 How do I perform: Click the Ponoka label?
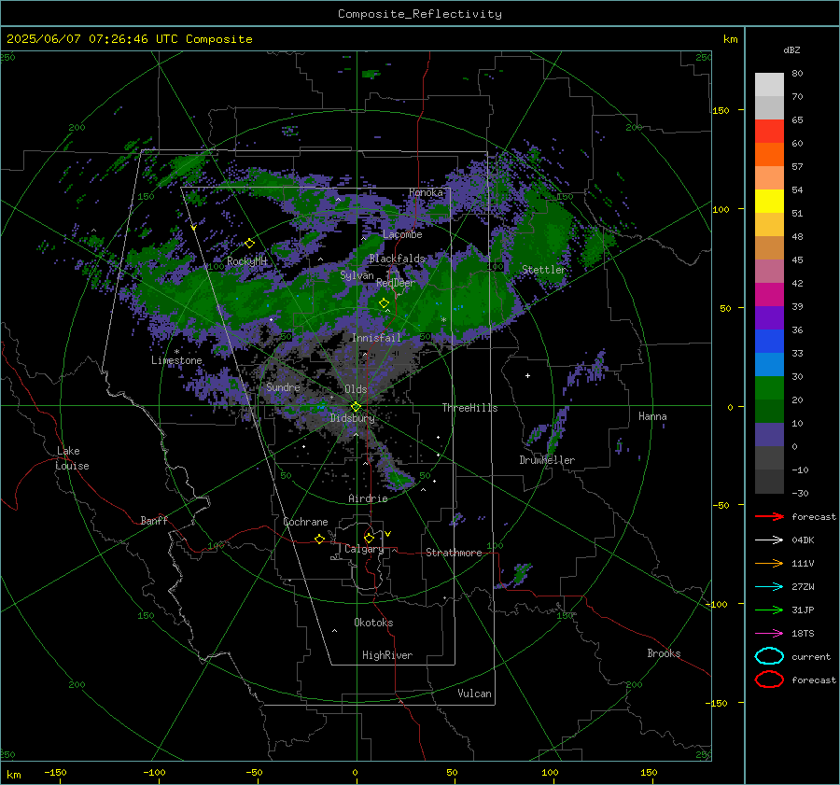coord(426,192)
